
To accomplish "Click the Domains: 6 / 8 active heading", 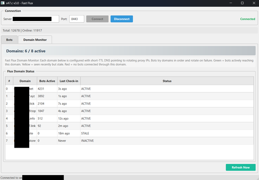I will pyautogui.click(x=26, y=51).
